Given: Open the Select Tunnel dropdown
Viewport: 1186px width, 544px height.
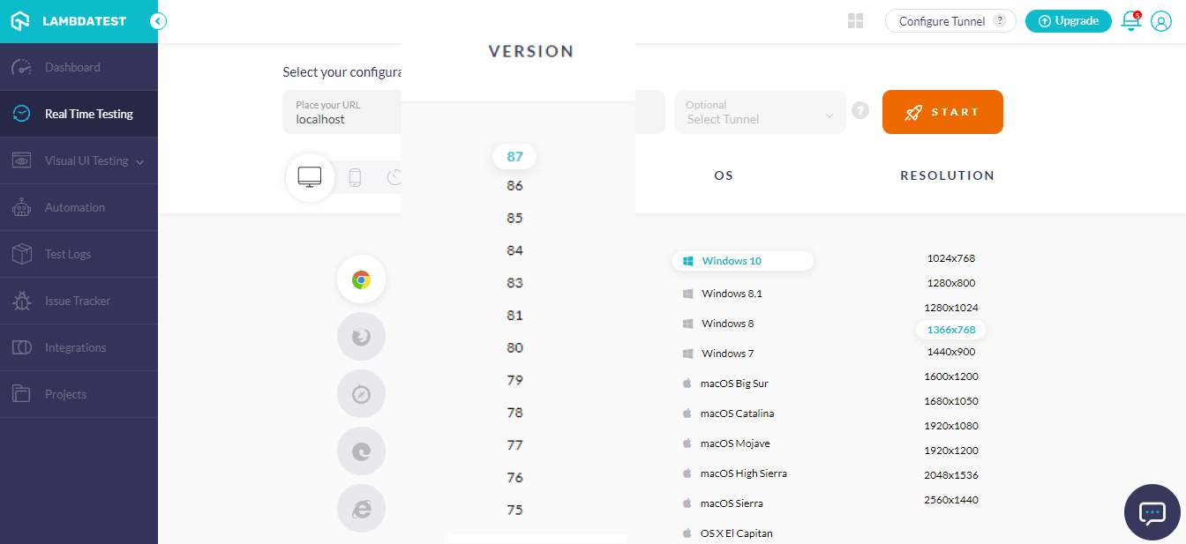Looking at the screenshot, I should click(759, 113).
